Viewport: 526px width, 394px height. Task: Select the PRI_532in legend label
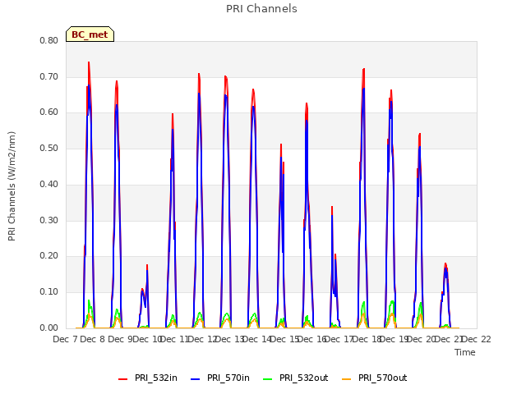pyautogui.click(x=156, y=378)
